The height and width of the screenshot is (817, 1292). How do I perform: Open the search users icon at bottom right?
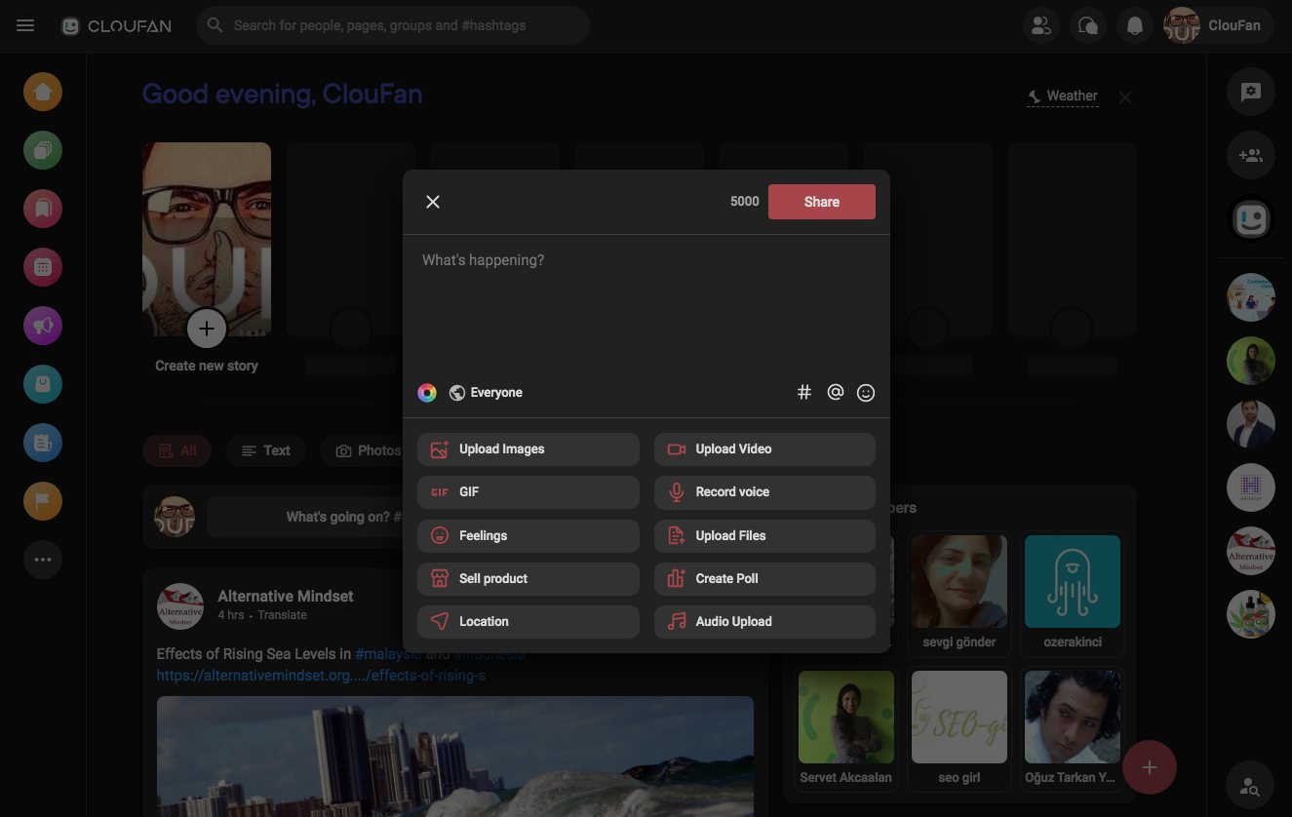pos(1251,784)
